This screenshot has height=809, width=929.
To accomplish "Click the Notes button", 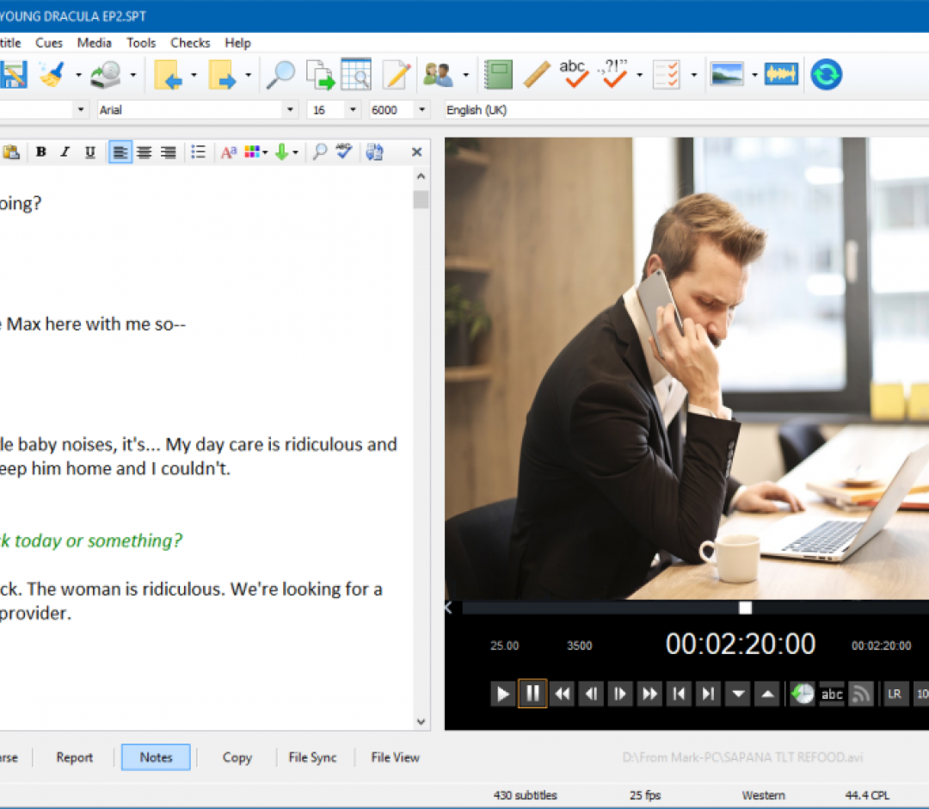I will point(156,757).
